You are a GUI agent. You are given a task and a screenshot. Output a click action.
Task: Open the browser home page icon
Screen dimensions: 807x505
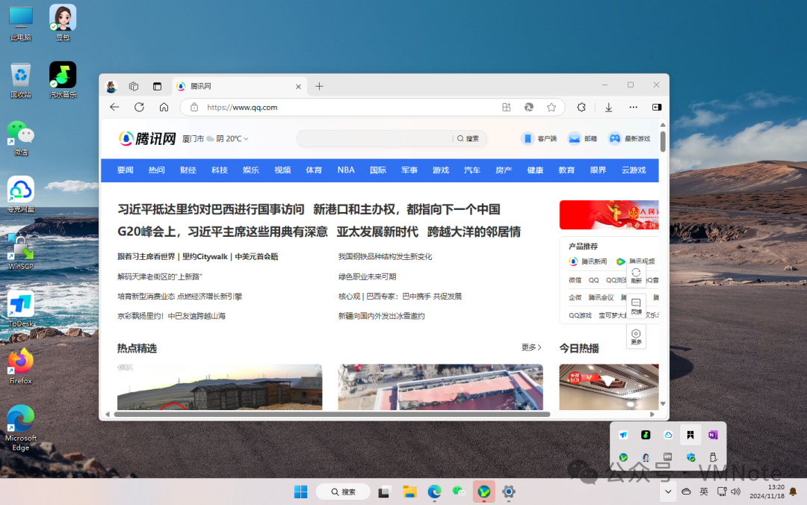pyautogui.click(x=164, y=107)
